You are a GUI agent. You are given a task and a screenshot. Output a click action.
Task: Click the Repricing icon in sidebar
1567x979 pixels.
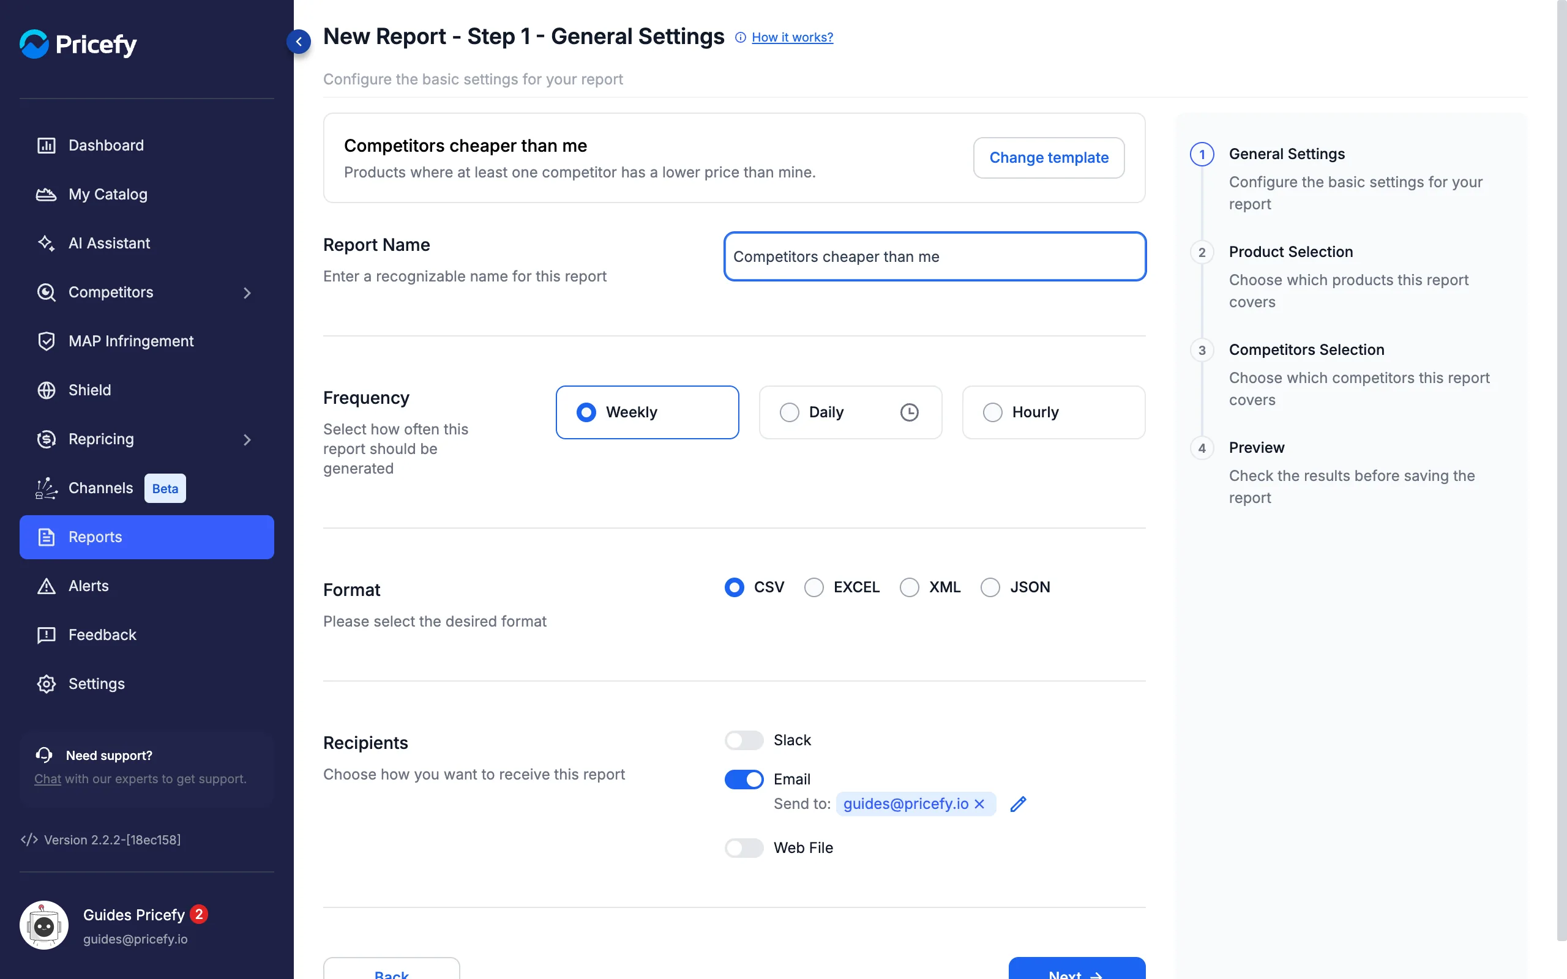tap(46, 439)
